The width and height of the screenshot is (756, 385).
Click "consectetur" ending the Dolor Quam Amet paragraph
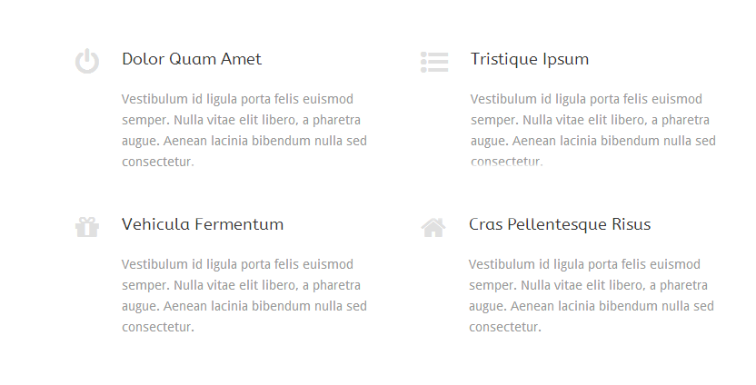[157, 162]
